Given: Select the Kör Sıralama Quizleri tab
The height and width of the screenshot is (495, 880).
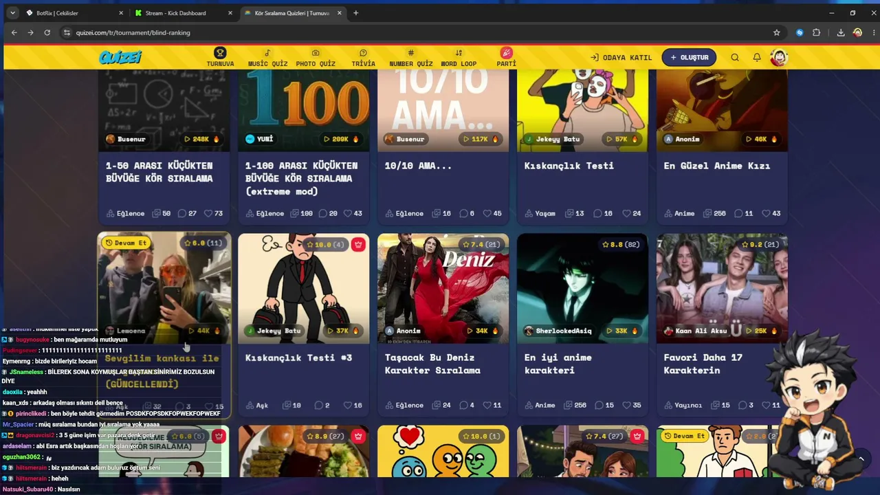Looking at the screenshot, I should 291,13.
